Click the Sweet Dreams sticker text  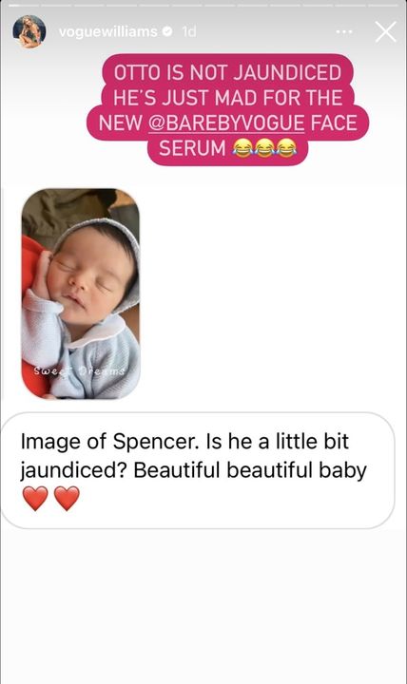click(80, 371)
